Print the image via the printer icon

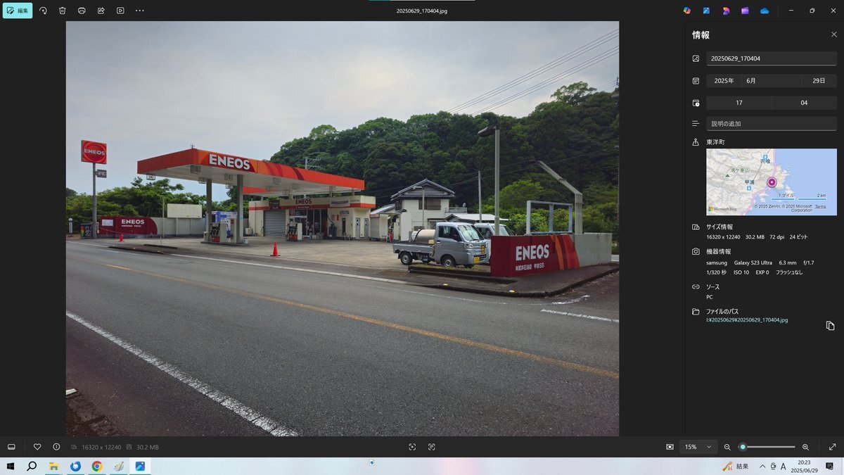coord(82,11)
